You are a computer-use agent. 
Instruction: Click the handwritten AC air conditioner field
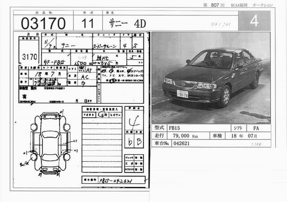click(85, 76)
